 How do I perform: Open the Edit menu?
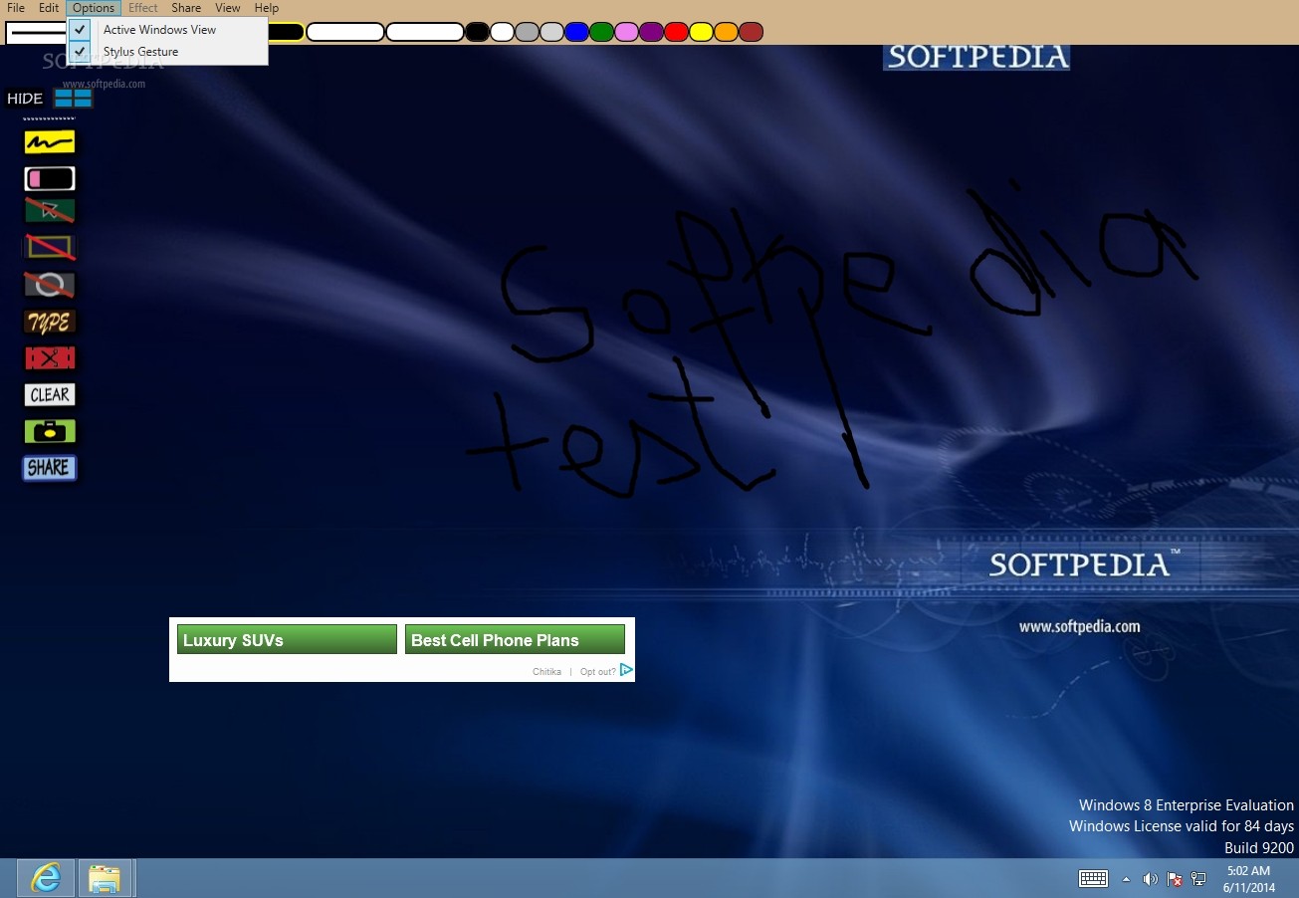(x=49, y=8)
